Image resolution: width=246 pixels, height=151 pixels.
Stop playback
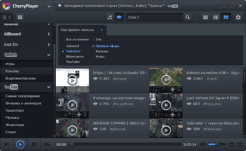click(x=34, y=144)
